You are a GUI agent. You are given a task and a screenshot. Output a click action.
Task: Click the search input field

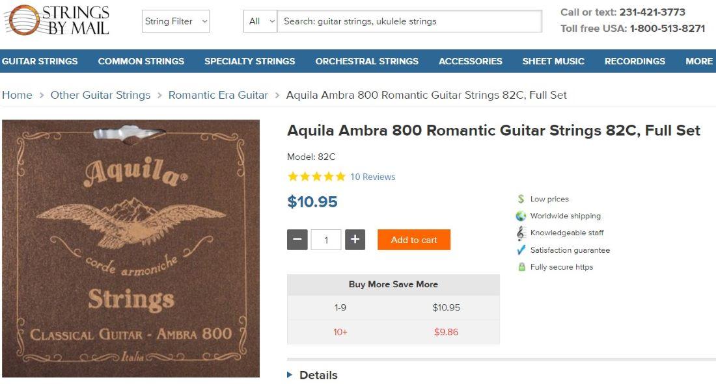click(410, 21)
